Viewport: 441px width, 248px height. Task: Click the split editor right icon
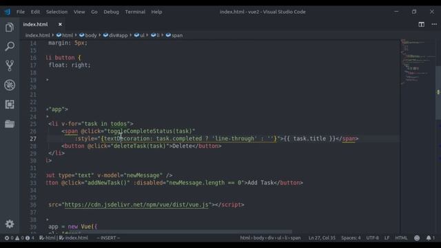coord(421,25)
